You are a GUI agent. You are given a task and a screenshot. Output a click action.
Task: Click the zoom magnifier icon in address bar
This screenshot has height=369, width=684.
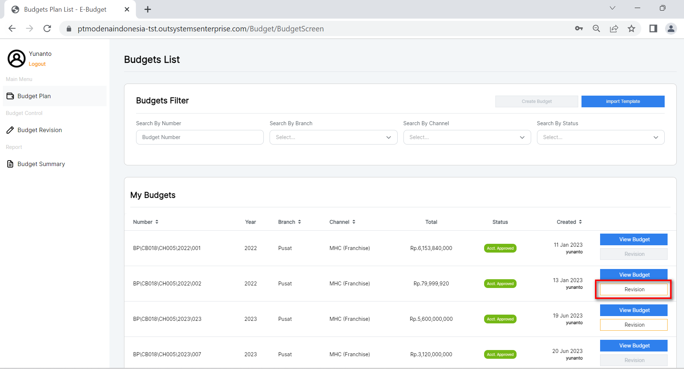tap(596, 28)
